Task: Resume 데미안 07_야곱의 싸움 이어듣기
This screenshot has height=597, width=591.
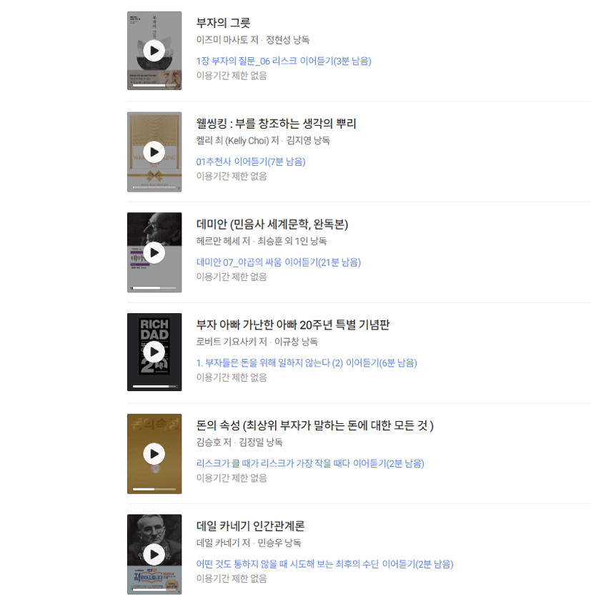Action: click(x=278, y=262)
